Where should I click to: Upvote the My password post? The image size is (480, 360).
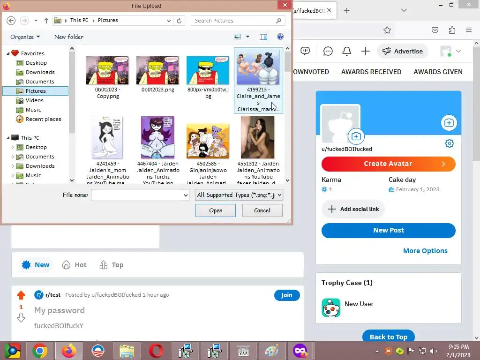coord(21,295)
